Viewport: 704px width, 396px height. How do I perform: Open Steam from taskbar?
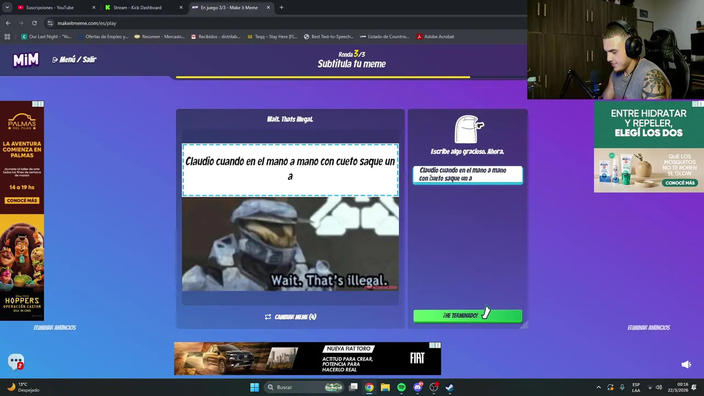449,387
